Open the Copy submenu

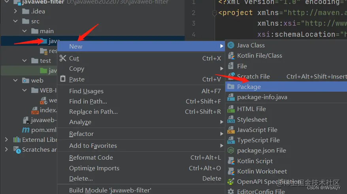[x=141, y=69]
